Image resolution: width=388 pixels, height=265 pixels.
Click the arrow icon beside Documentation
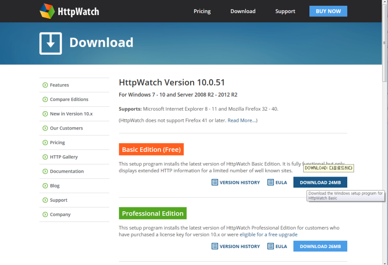pyautogui.click(x=45, y=171)
